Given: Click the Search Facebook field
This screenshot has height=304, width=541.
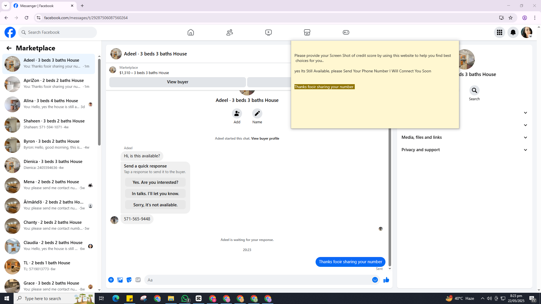Looking at the screenshot, I should pos(58,32).
